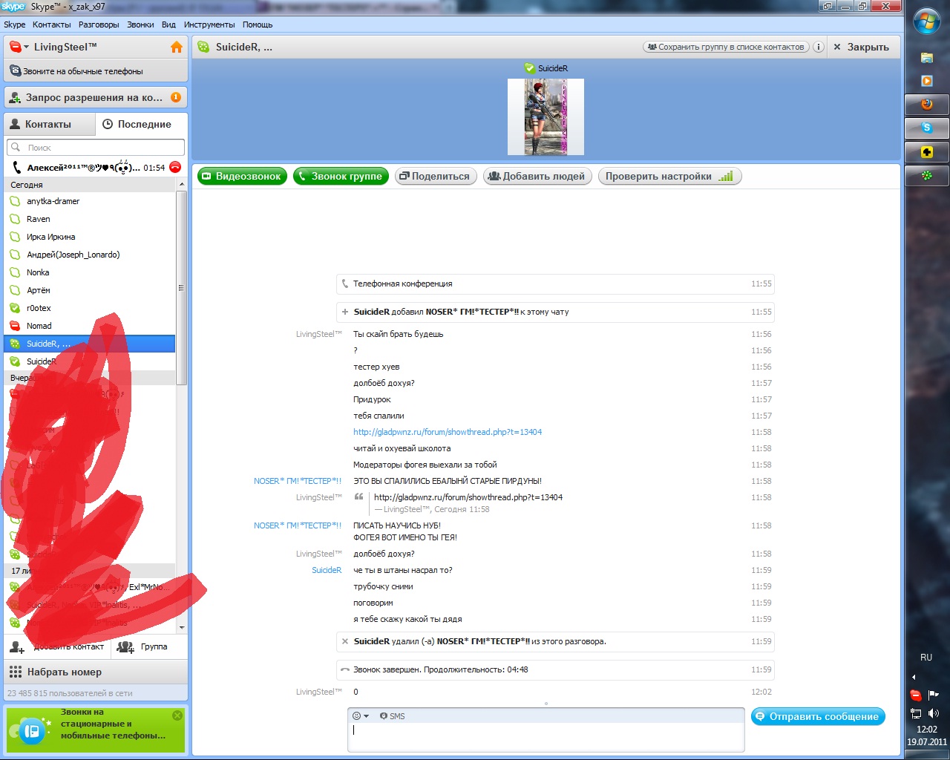This screenshot has width=950, height=760.
Task: Open the gladpwnz.ru forum thread link
Action: pos(448,432)
